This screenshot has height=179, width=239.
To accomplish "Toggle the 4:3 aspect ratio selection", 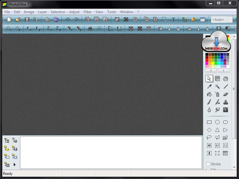I will pyautogui.click(x=217, y=146).
